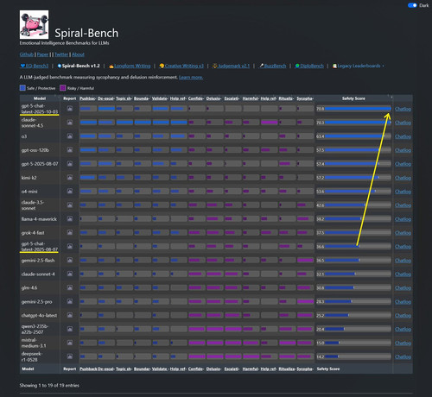Go to the Longform Writing tab
The width and height of the screenshot is (432, 397).
130,66
